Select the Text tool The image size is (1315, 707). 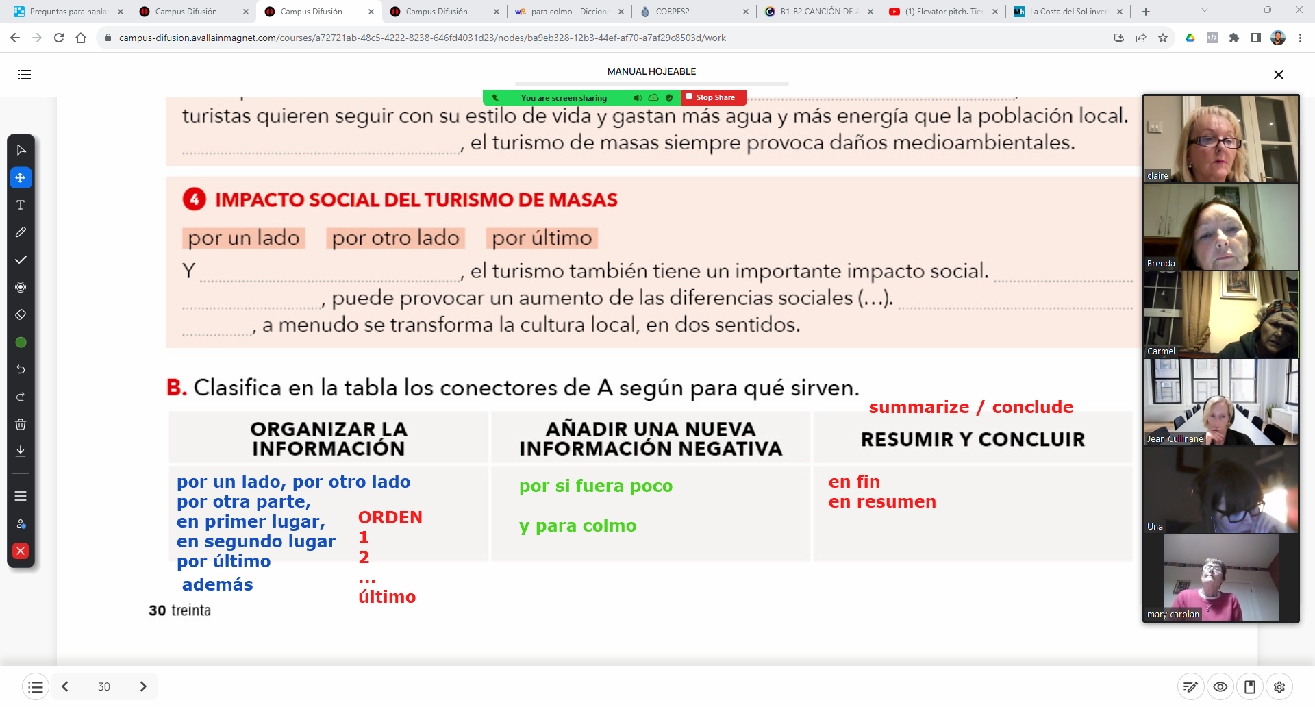pyautogui.click(x=21, y=205)
